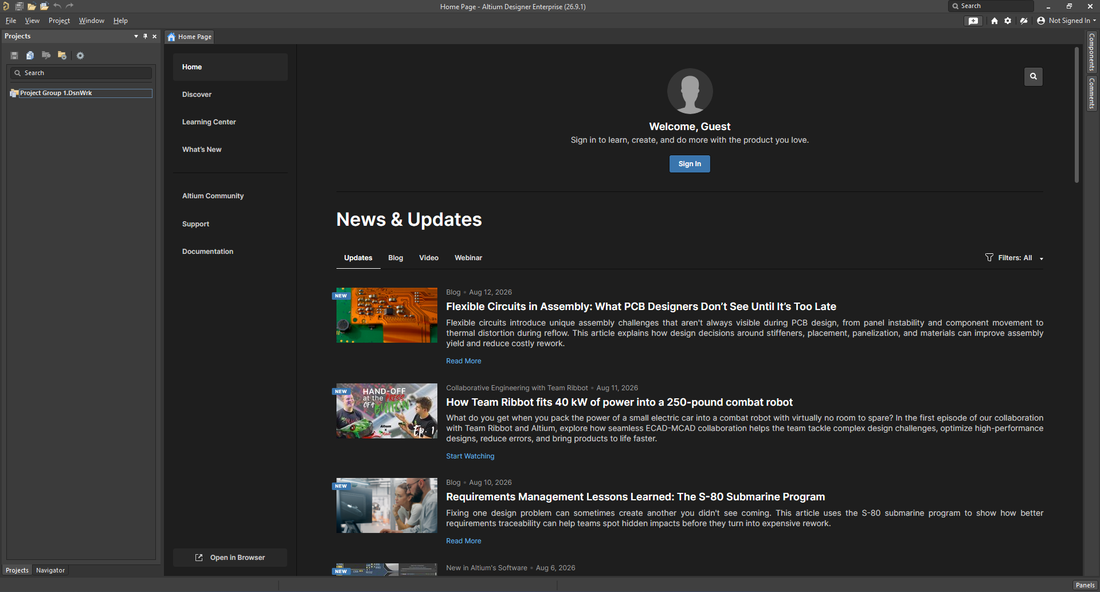Click Read More under S-80 Submarine article
The image size is (1100, 592).
(x=464, y=541)
